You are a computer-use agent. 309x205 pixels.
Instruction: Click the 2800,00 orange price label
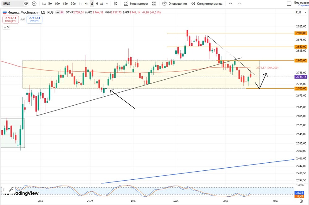(x=301, y=61)
